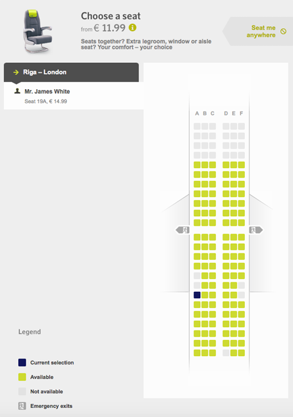Select seat 20A directly behind selected seat
Screen dimensions: 293x417
pos(197,305)
